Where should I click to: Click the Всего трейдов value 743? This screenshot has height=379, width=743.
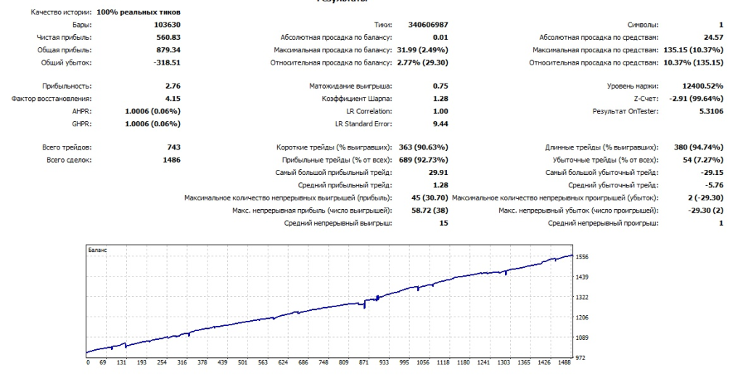pyautogui.click(x=173, y=147)
